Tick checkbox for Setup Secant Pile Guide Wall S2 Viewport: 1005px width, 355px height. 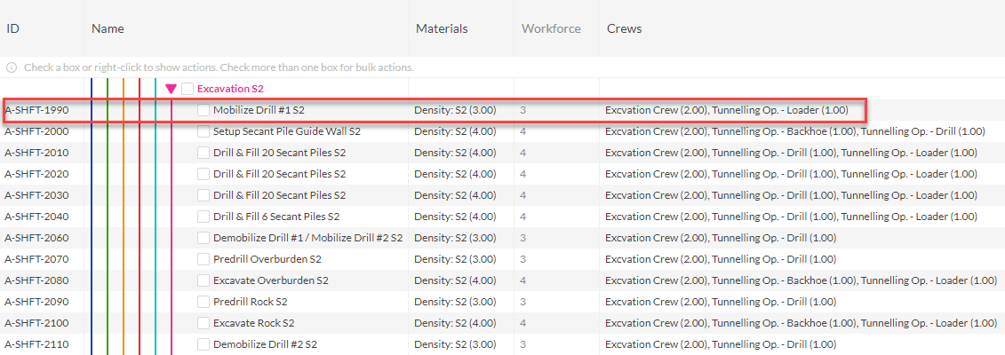[x=203, y=131]
